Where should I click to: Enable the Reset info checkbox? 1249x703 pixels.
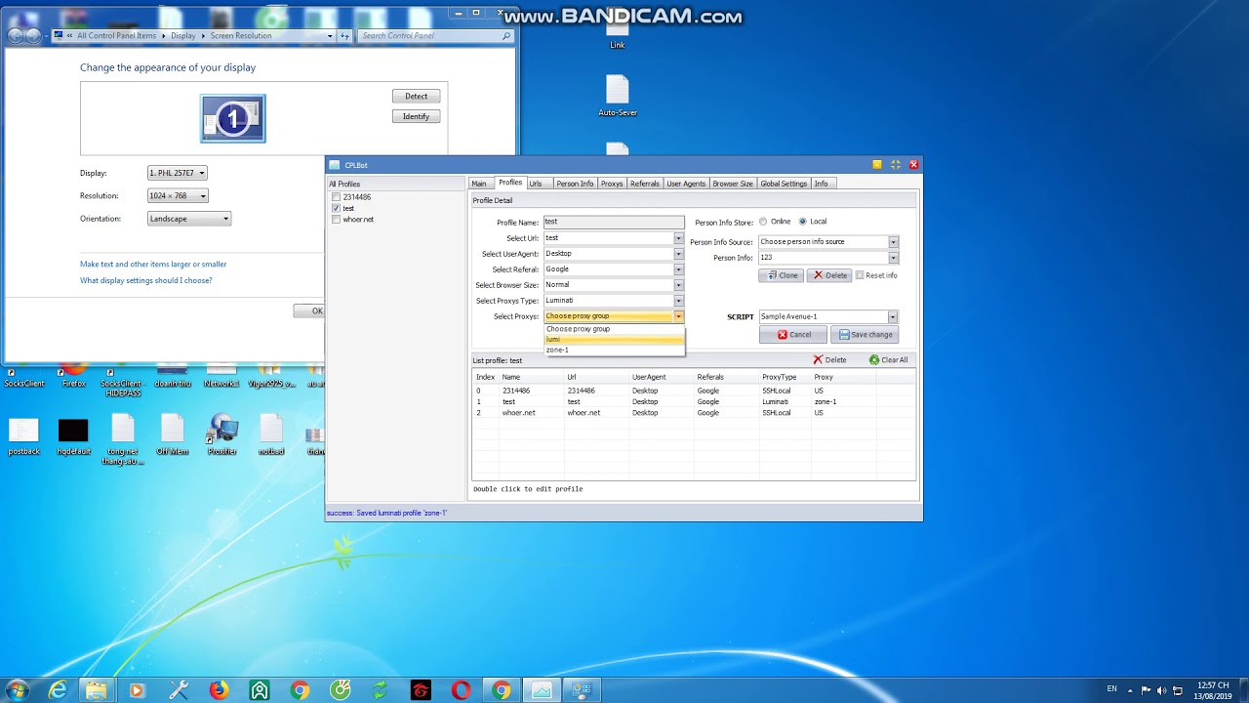point(860,275)
